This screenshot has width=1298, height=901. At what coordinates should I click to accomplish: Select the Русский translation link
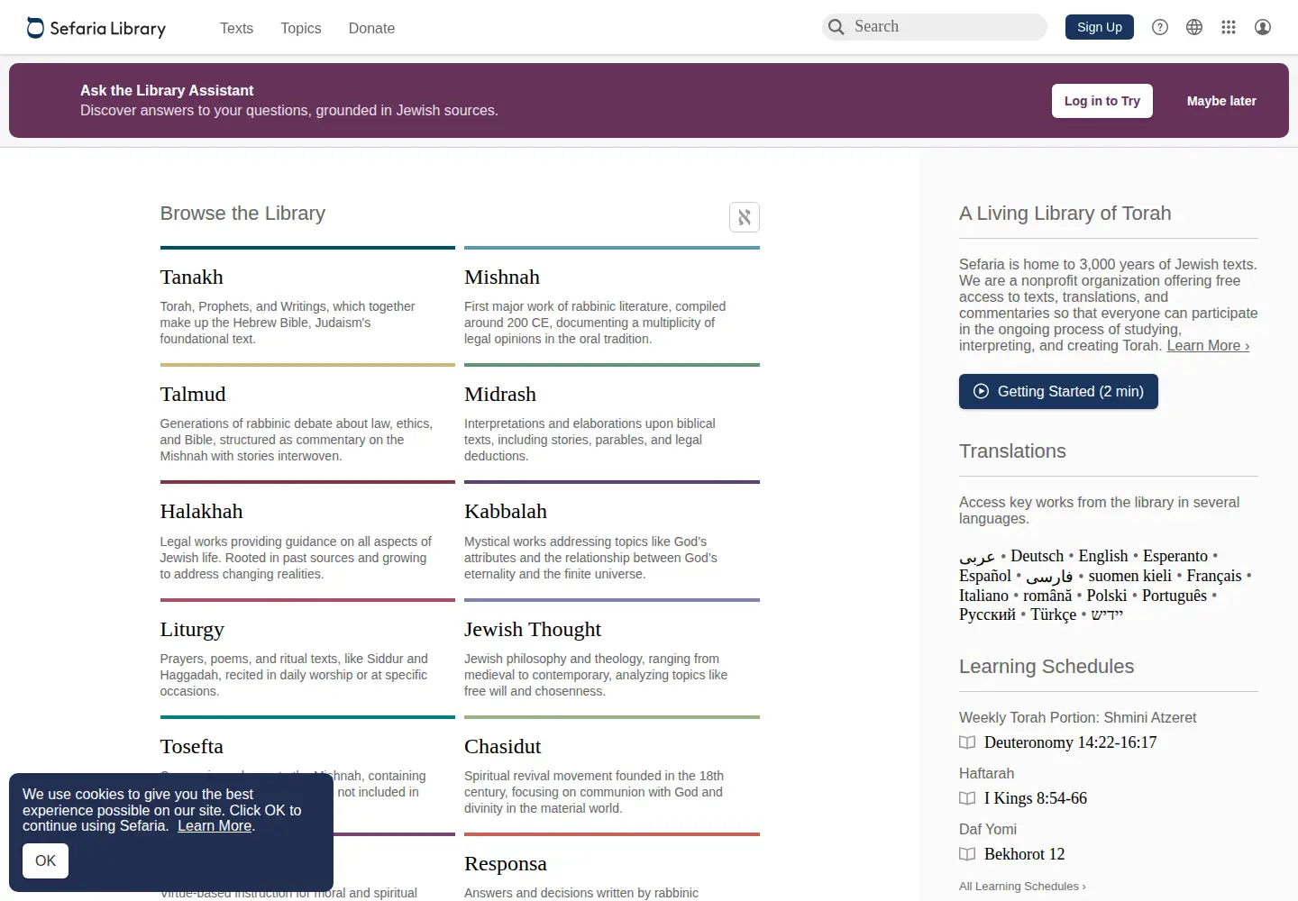tap(987, 614)
